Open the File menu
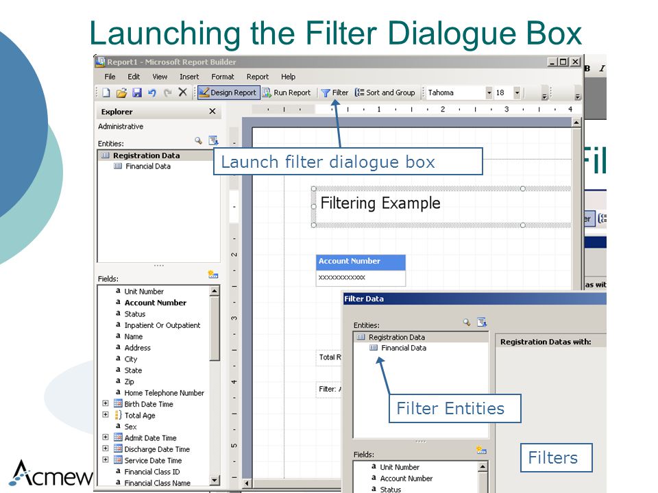 tap(110, 77)
